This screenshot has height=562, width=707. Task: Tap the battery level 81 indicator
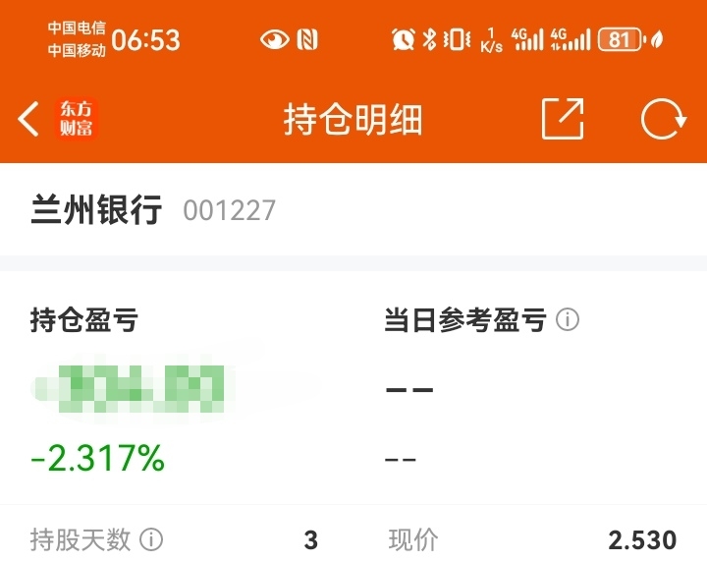coord(621,39)
